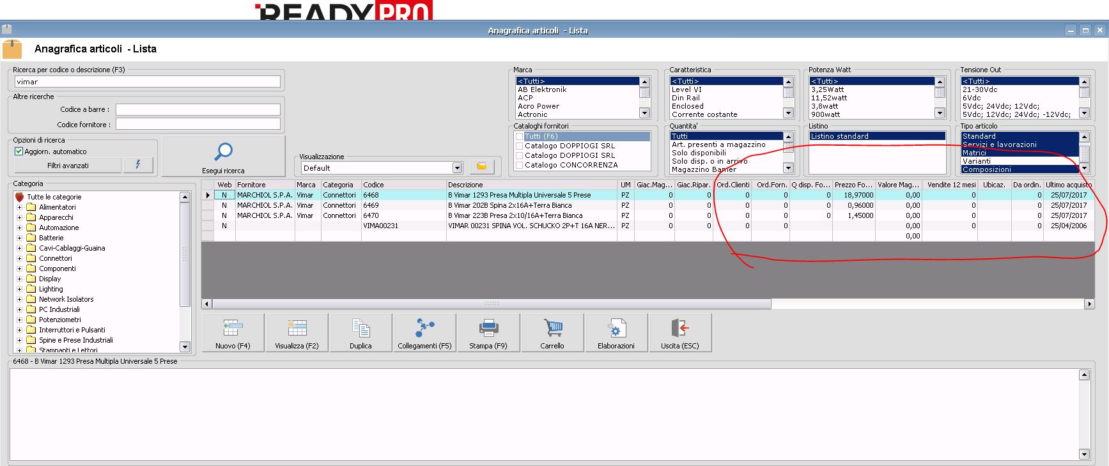1109x466 pixels.
Task: Click the horizontal table scrollbar thumb
Action: (491, 304)
